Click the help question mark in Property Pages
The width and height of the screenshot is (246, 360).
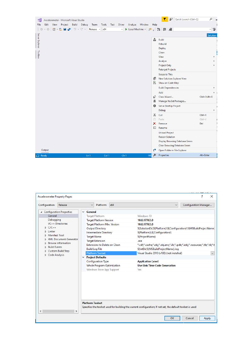pyautogui.click(x=202, y=196)
